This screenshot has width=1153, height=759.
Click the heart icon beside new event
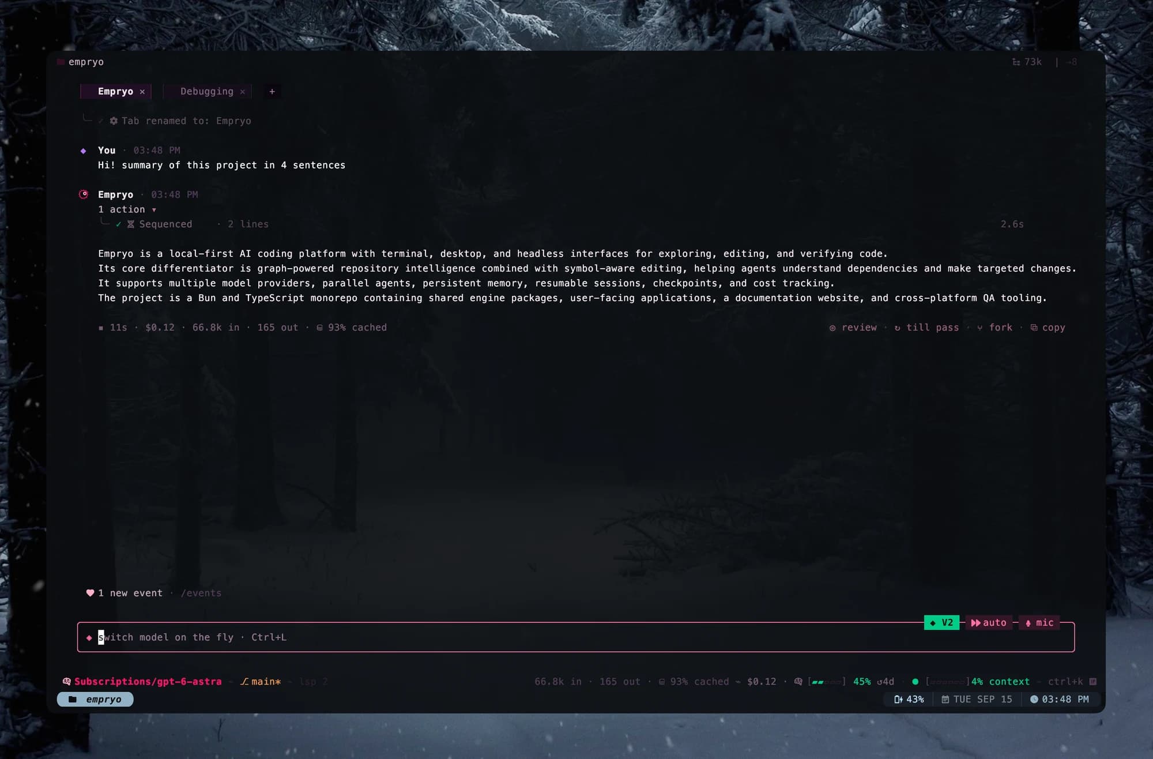pyautogui.click(x=90, y=593)
